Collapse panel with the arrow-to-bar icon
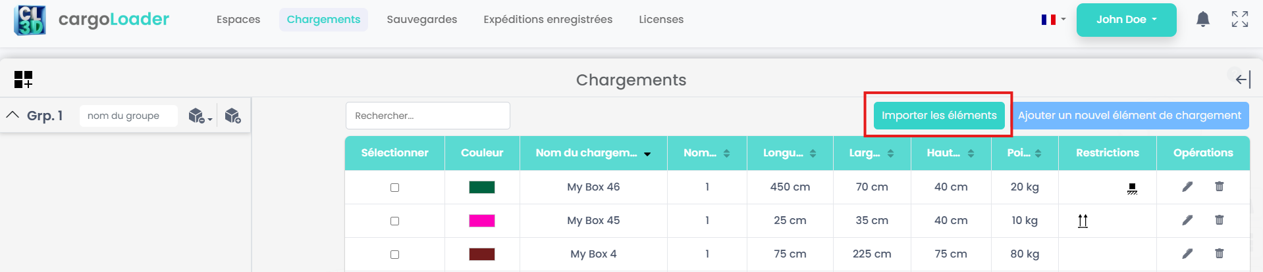Image resolution: width=1263 pixels, height=272 pixels. [x=1243, y=79]
